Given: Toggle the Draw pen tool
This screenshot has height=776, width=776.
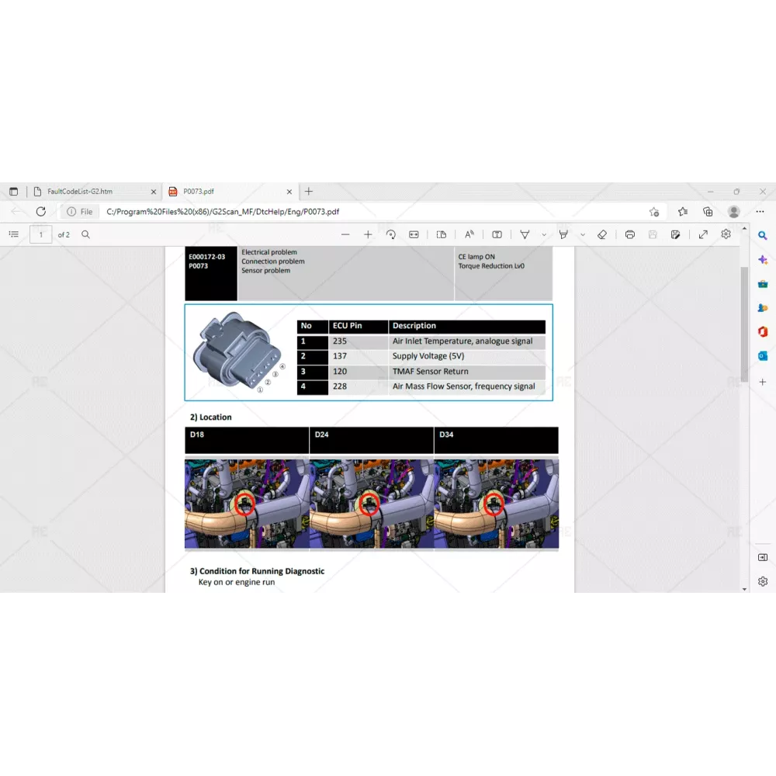Looking at the screenshot, I should tap(525, 234).
